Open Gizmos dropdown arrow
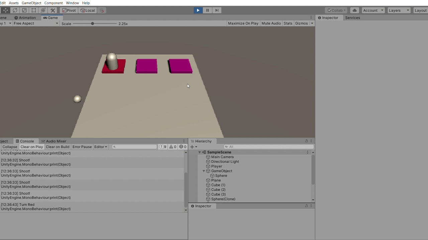The image size is (428, 240). [x=312, y=23]
